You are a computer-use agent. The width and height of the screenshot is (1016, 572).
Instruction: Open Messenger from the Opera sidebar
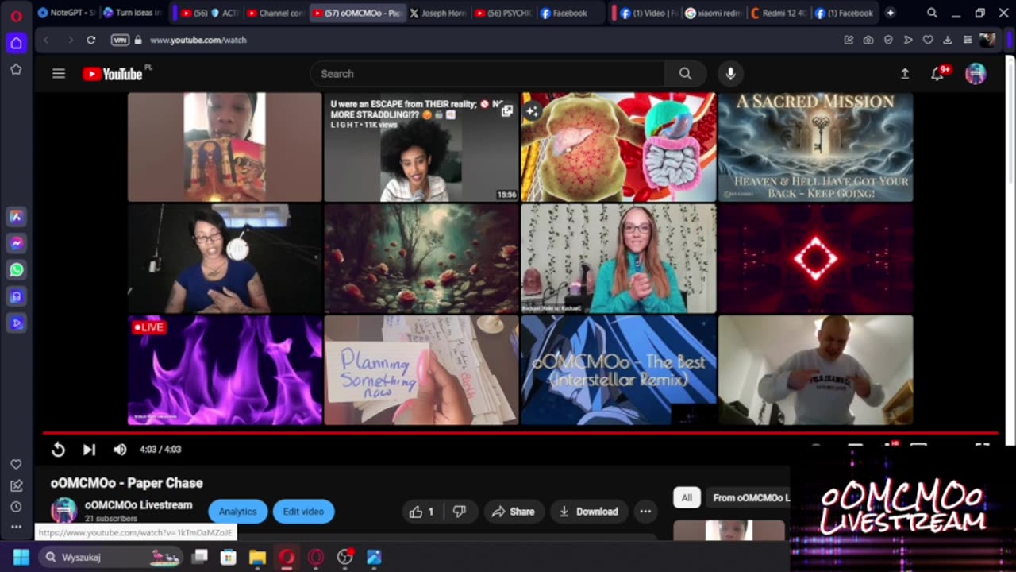pyautogui.click(x=16, y=243)
